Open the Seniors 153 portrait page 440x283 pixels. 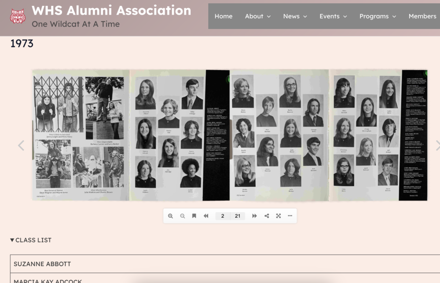click(378, 135)
